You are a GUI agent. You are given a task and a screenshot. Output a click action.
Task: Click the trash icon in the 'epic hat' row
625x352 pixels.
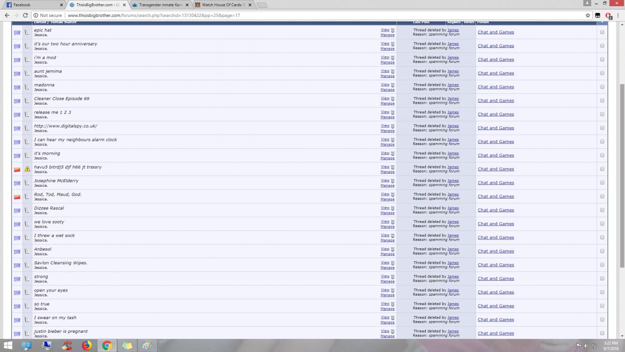[x=393, y=30]
